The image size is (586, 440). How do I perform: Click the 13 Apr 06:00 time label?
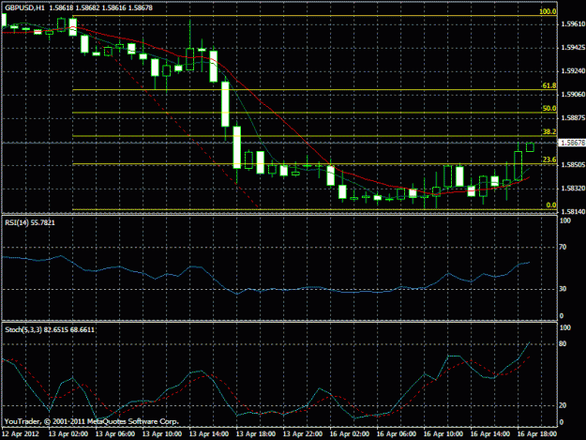[115, 434]
